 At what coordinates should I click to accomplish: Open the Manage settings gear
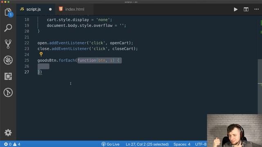pos(8,133)
